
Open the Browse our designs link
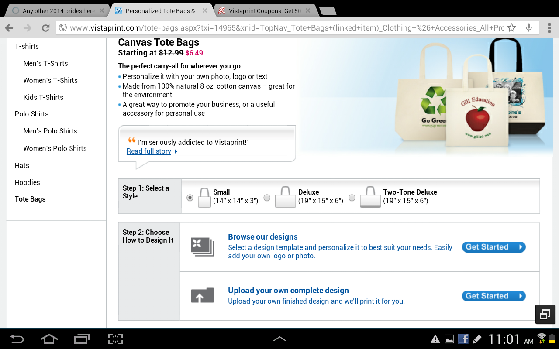pos(263,237)
